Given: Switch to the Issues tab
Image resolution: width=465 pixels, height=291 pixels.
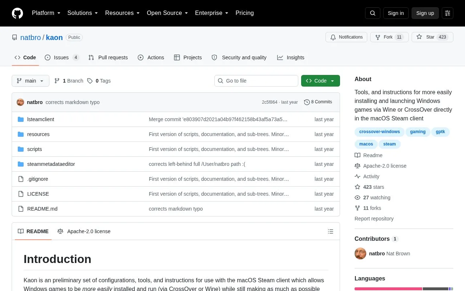Looking at the screenshot, I should (62, 57).
